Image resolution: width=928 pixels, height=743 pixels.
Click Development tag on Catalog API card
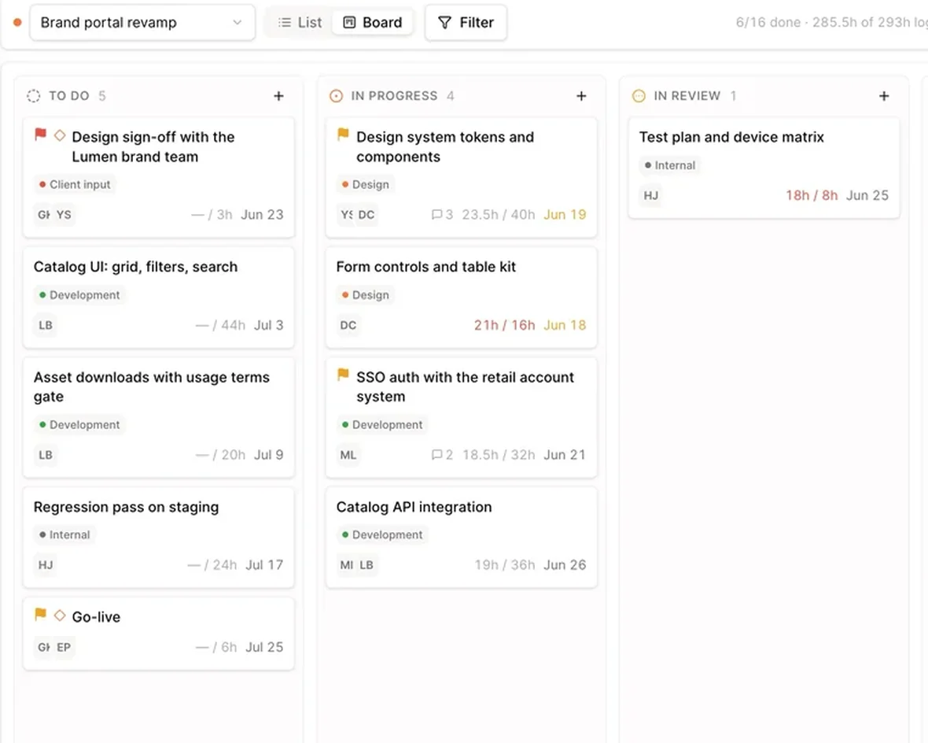(382, 535)
